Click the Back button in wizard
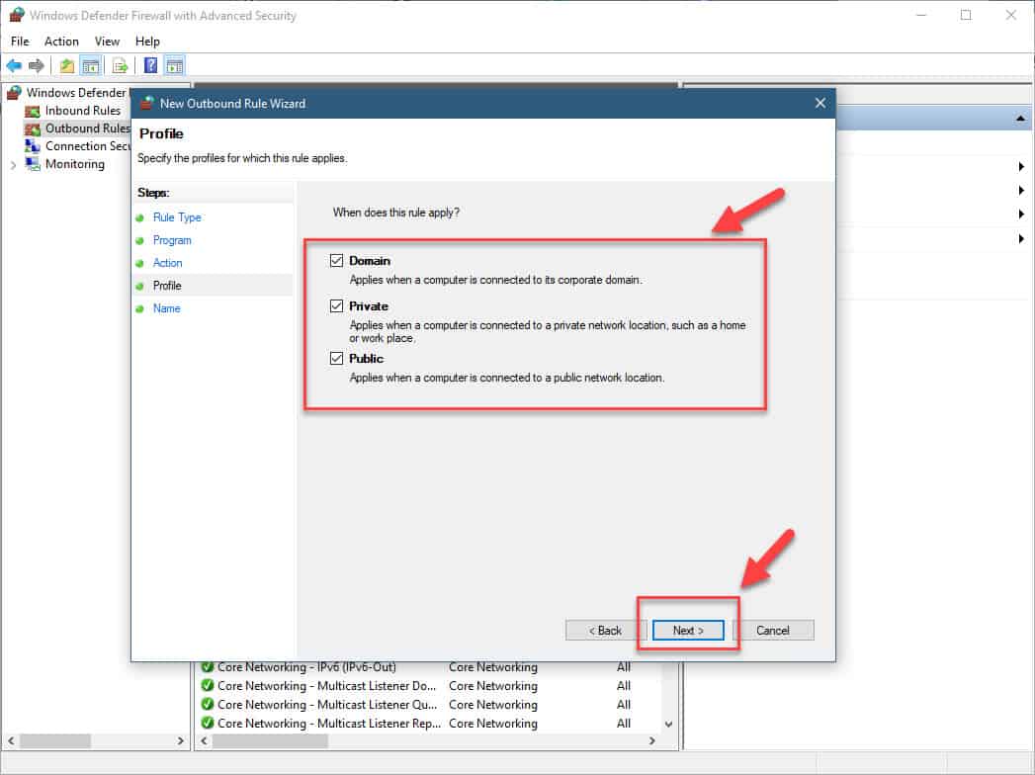This screenshot has width=1035, height=775. [605, 631]
